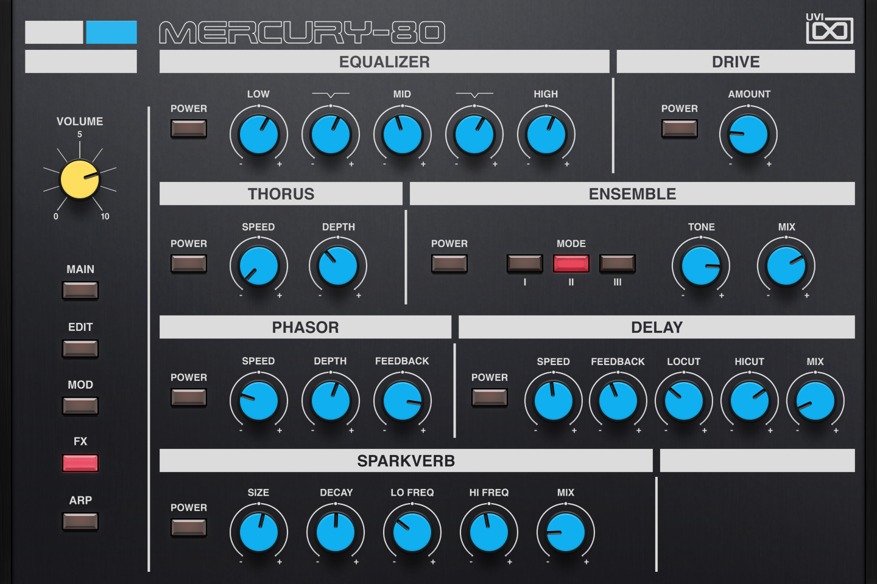Enable the ENSEMBLE power switch

pyautogui.click(x=449, y=264)
